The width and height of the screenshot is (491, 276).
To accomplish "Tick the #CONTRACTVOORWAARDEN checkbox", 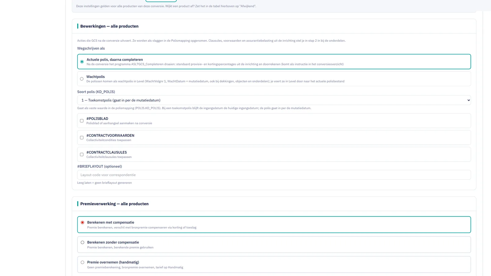I will 82,138.
